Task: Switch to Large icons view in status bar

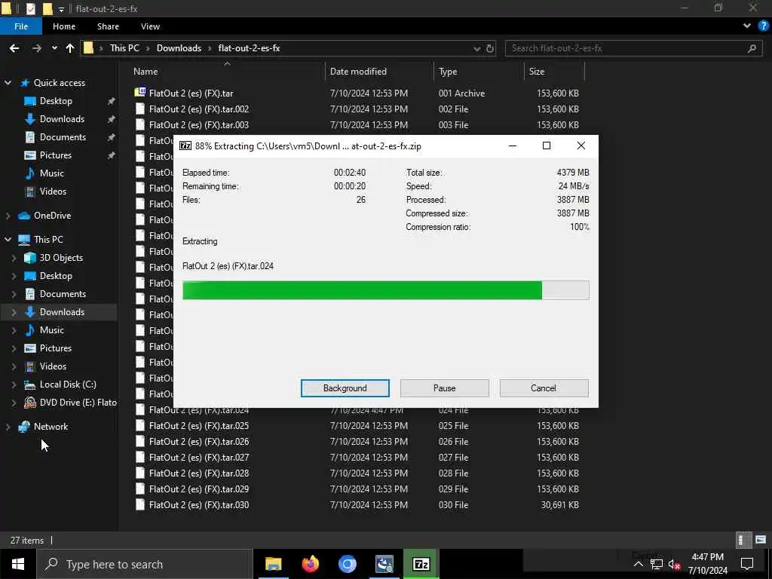Action: (x=761, y=540)
